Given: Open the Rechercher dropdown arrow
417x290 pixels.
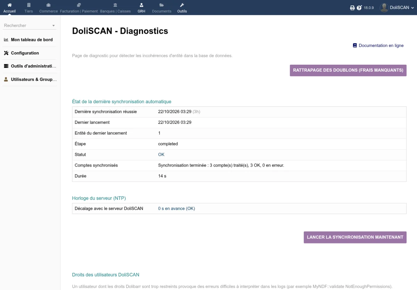Looking at the screenshot, I should point(54,26).
